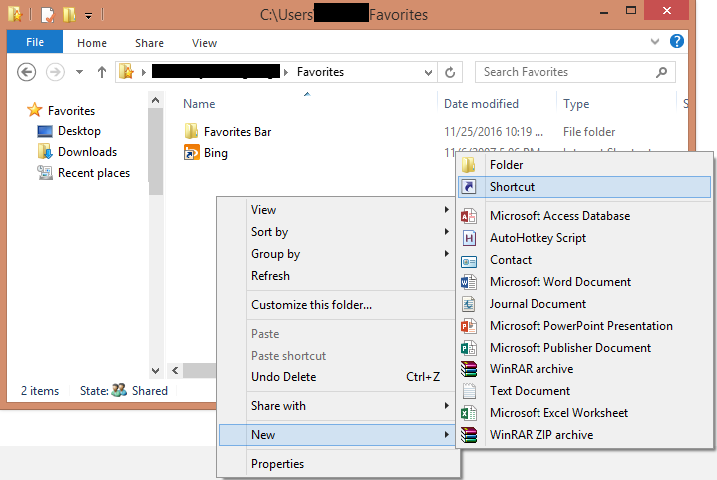Choose the Microsoft PowerPoint Presentation icon

coord(469,326)
